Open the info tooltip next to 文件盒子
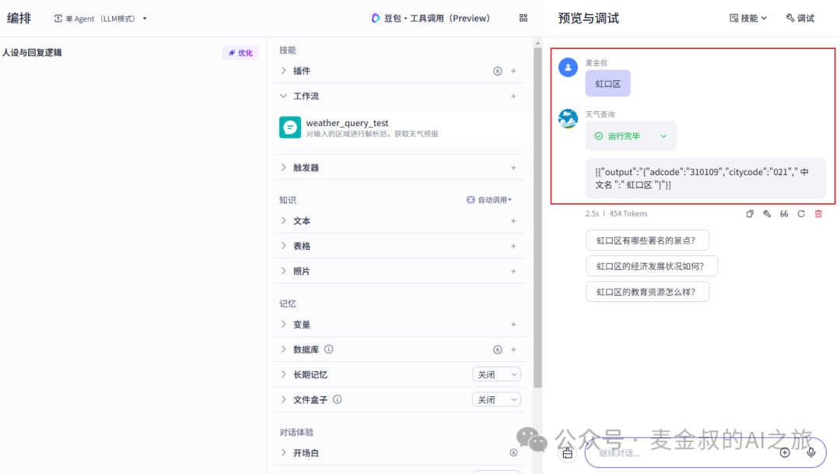 pyautogui.click(x=338, y=399)
